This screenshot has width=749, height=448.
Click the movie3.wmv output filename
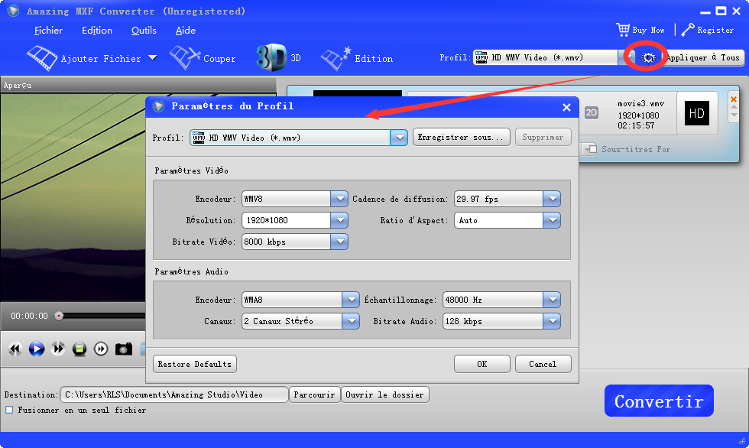(640, 104)
